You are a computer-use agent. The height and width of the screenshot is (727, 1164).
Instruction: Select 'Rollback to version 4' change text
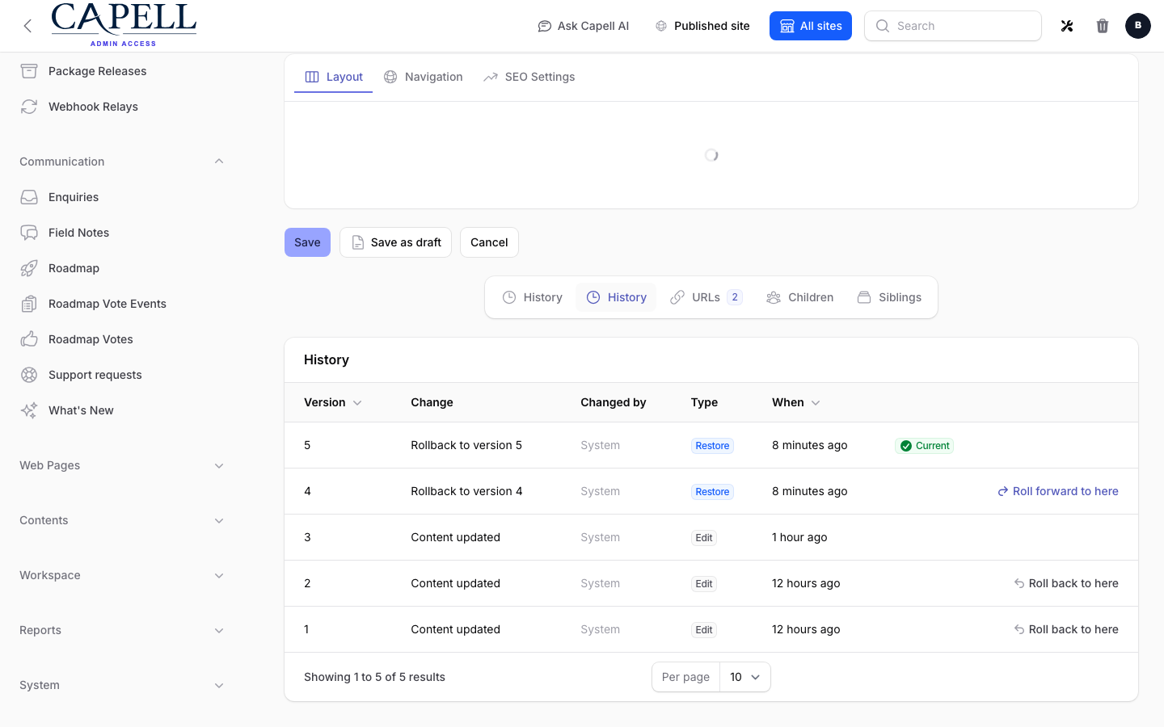[x=466, y=491]
